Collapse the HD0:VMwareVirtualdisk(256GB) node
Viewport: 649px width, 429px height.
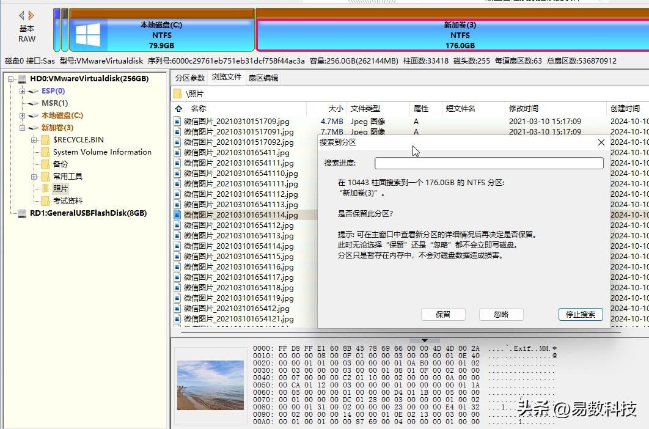click(10, 79)
